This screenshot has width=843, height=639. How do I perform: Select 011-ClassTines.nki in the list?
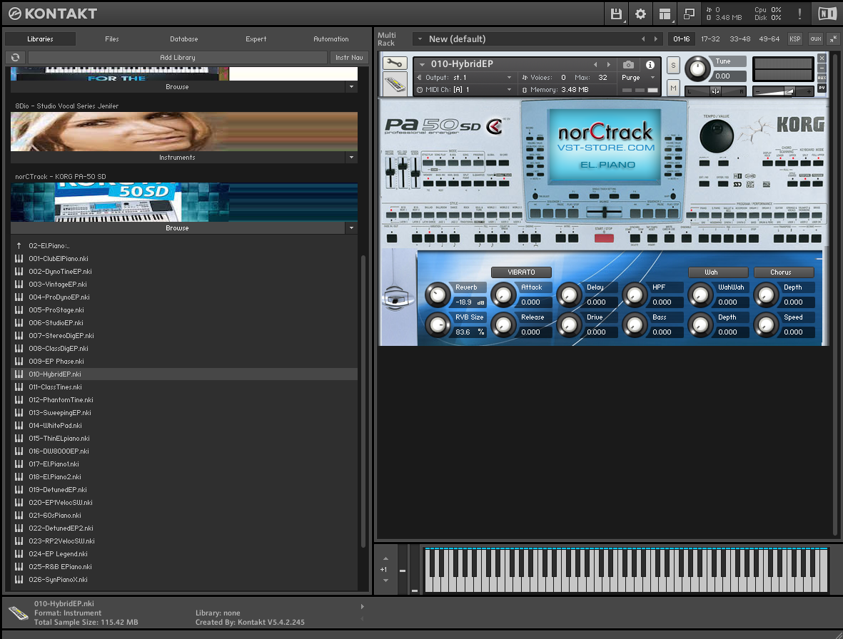click(184, 387)
